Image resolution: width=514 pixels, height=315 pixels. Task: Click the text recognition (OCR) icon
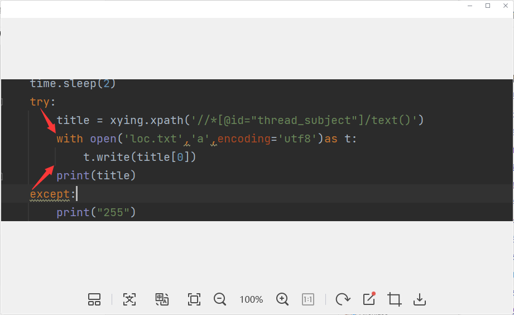[129, 299]
